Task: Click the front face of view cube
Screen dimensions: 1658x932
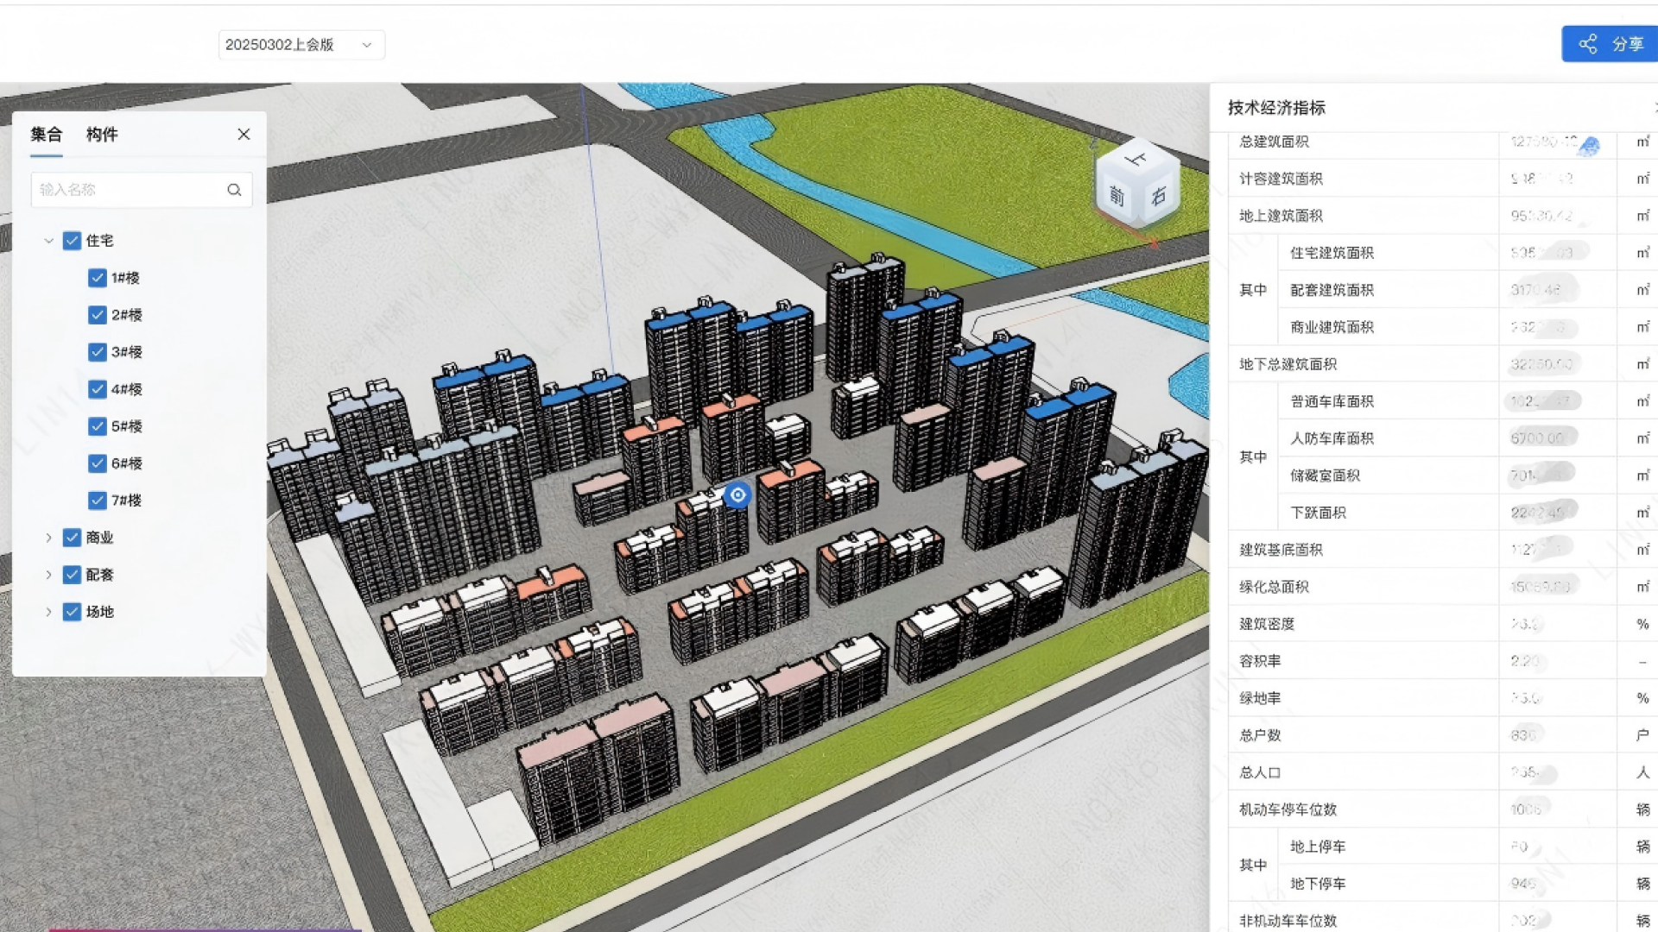Action: coord(1117,197)
